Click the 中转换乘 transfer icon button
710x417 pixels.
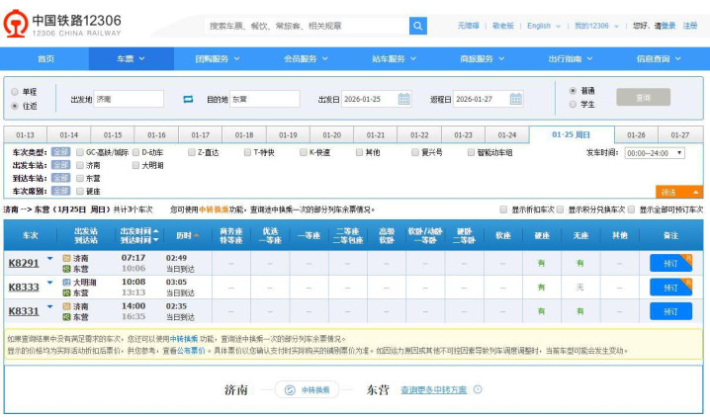307,389
